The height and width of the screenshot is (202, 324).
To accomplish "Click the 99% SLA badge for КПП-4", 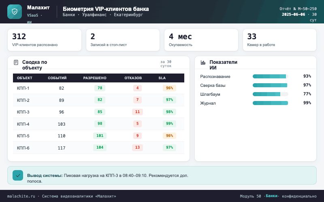I will point(169,124).
